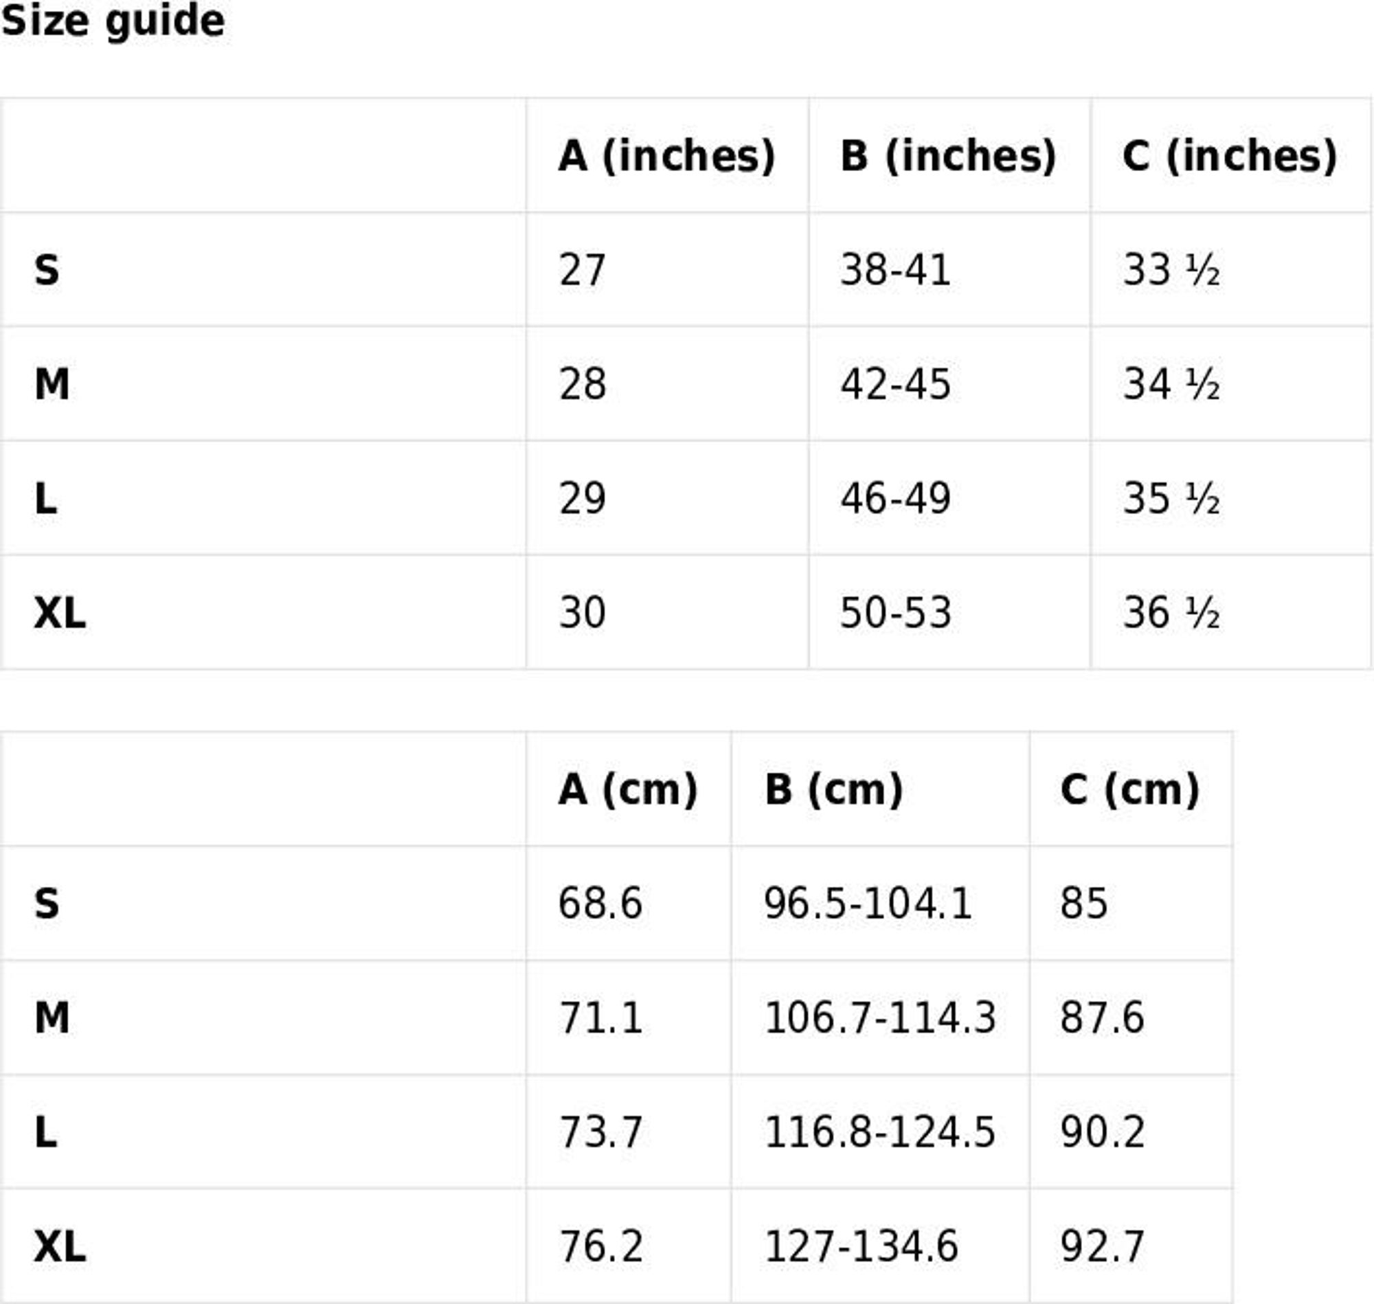This screenshot has width=1374, height=1304.
Task: Select the 127-134.6 cell
Action: (860, 1246)
